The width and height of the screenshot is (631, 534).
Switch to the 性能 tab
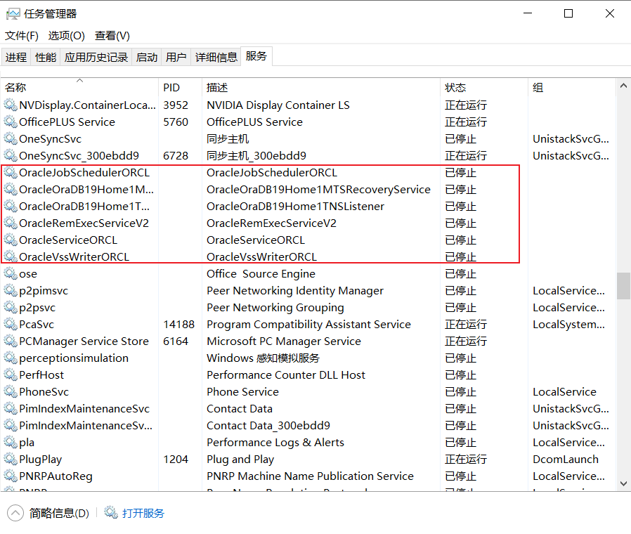point(46,57)
